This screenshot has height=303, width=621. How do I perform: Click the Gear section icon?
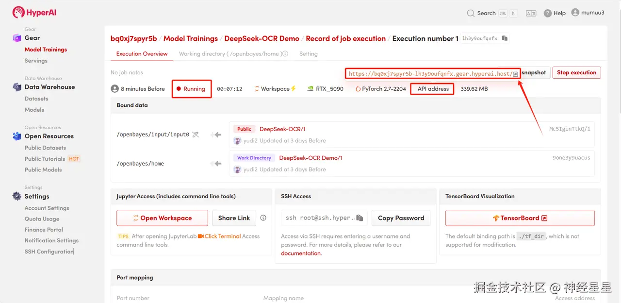pos(17,38)
